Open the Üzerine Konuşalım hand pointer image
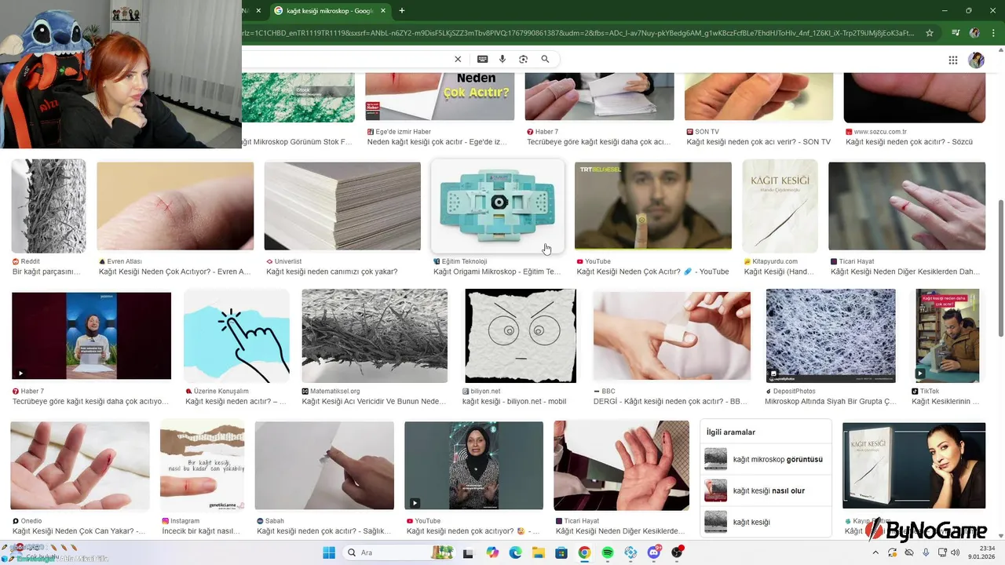The width and height of the screenshot is (1005, 565). tap(236, 336)
